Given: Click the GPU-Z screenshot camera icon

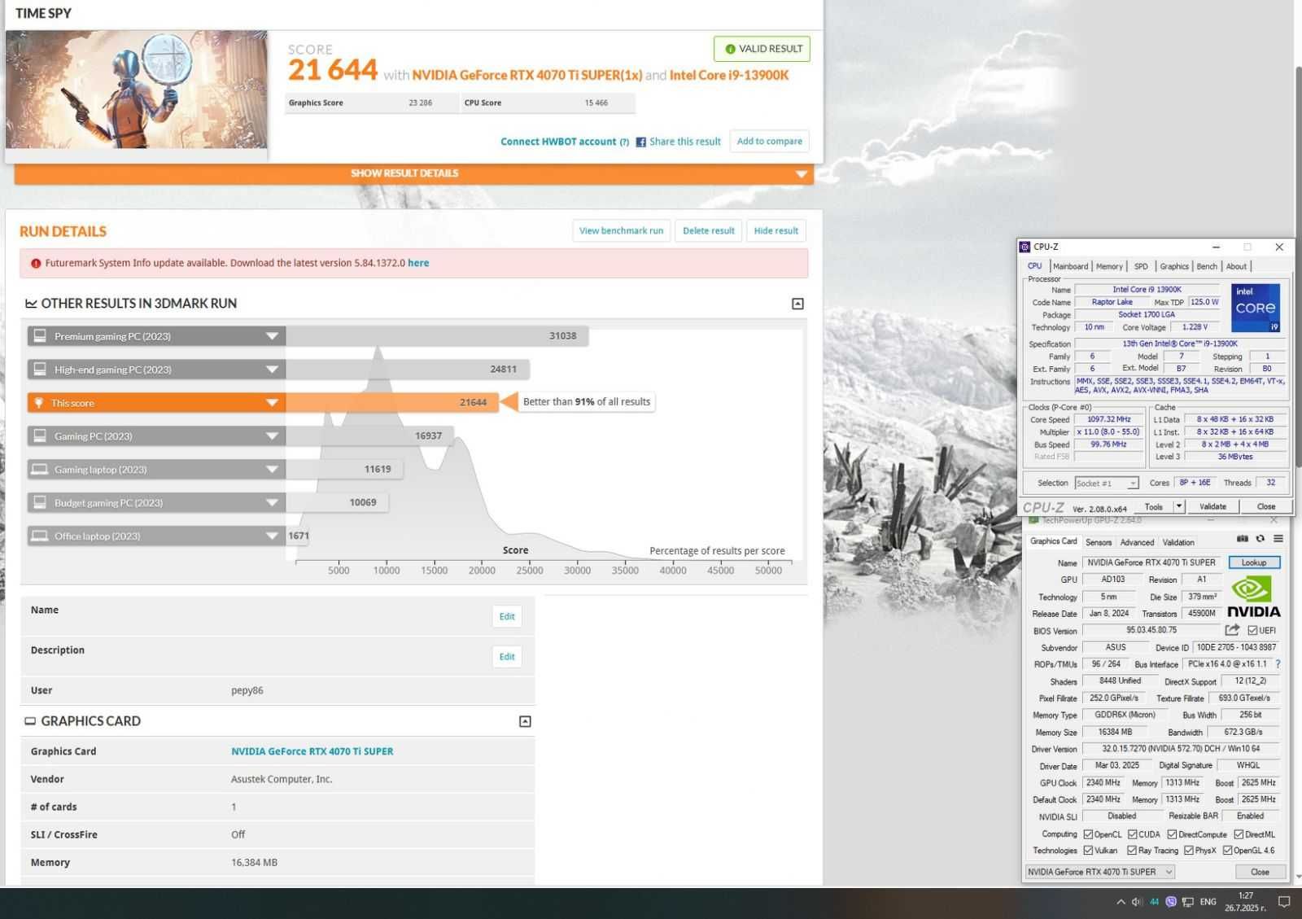Looking at the screenshot, I should pyautogui.click(x=1242, y=539).
